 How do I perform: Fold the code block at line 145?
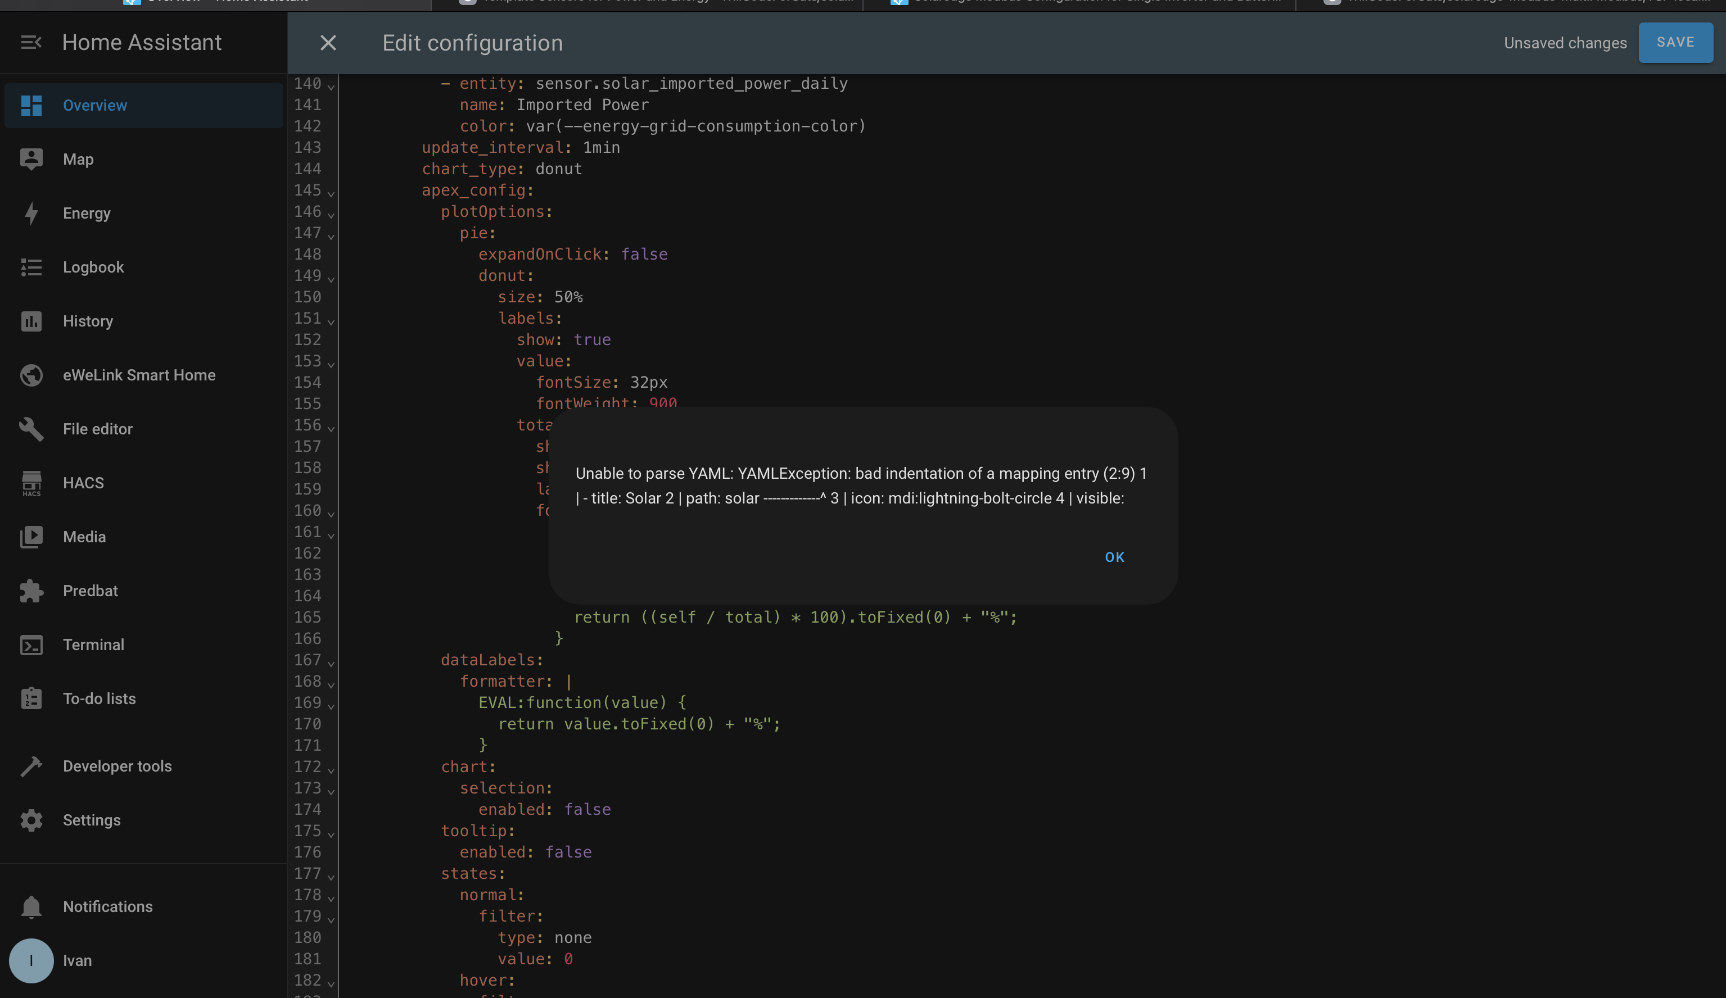click(x=331, y=192)
